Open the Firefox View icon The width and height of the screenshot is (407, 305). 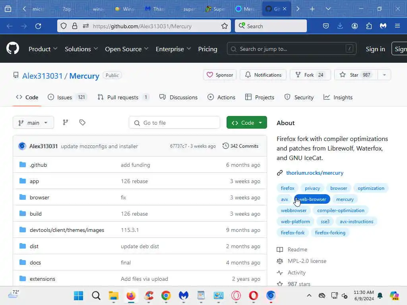click(x=8, y=9)
